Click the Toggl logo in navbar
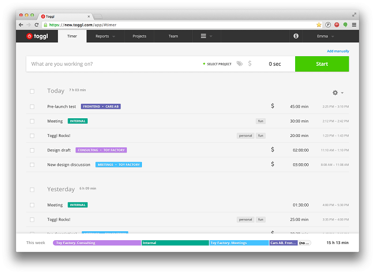The image size is (375, 274). 37,36
